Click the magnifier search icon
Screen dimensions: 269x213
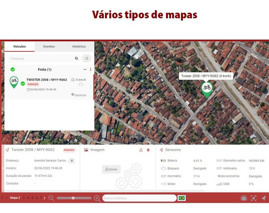point(76,58)
